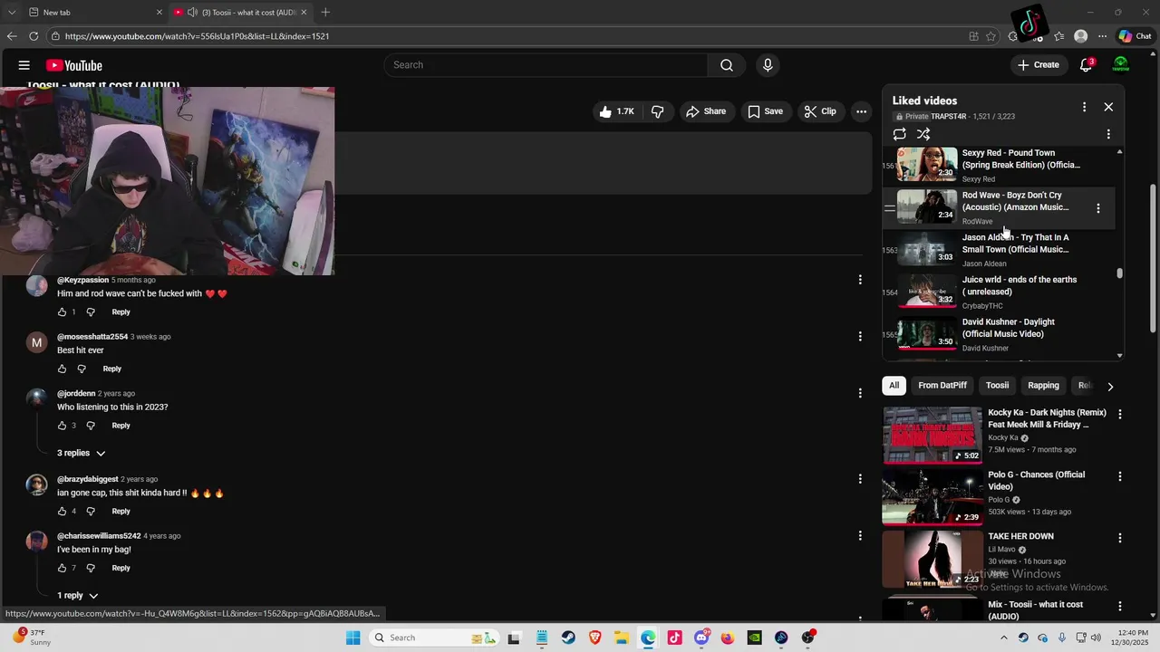This screenshot has width=1160, height=652.
Task: Open comment options for @Keyzpassion's comment
Action: coord(860,280)
